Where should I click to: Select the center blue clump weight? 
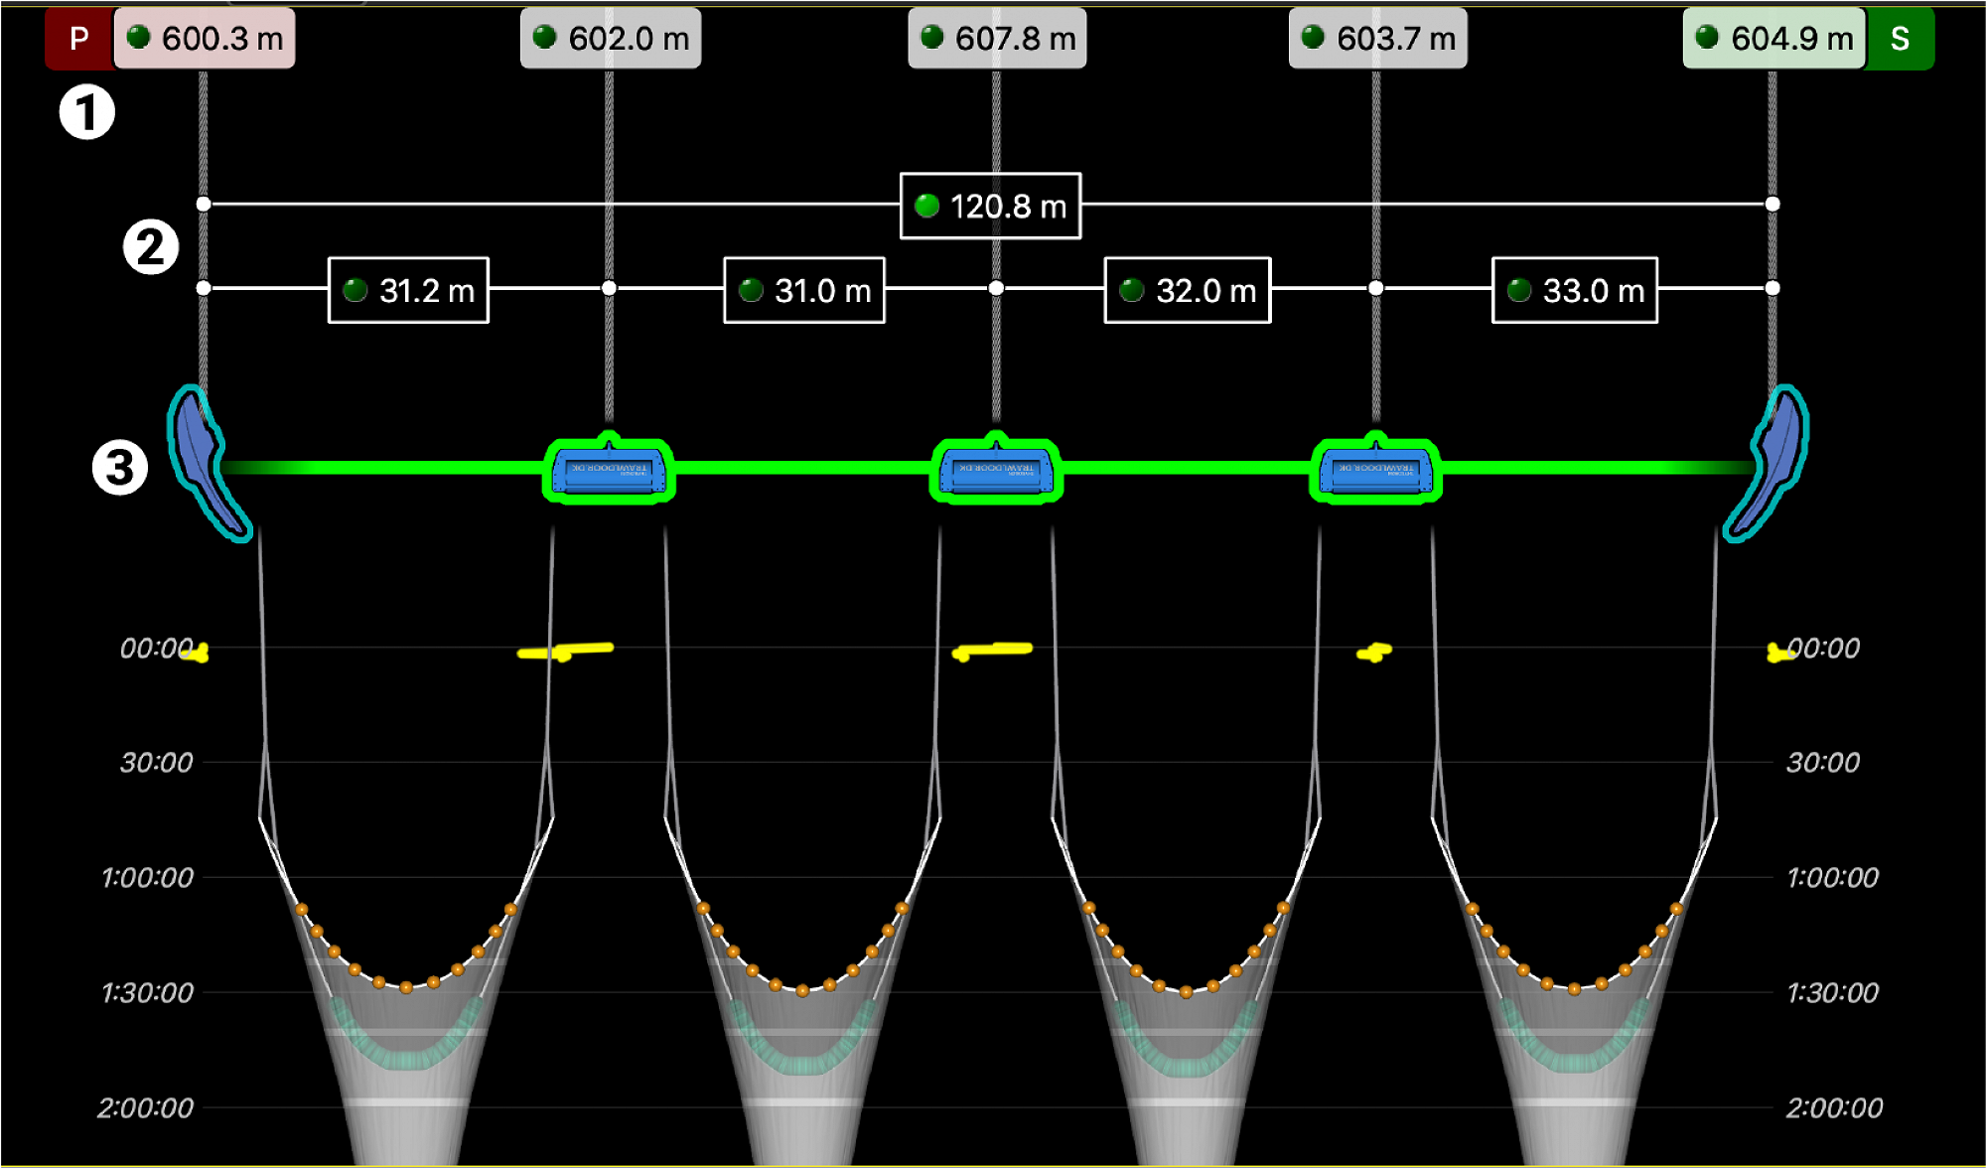(x=996, y=472)
